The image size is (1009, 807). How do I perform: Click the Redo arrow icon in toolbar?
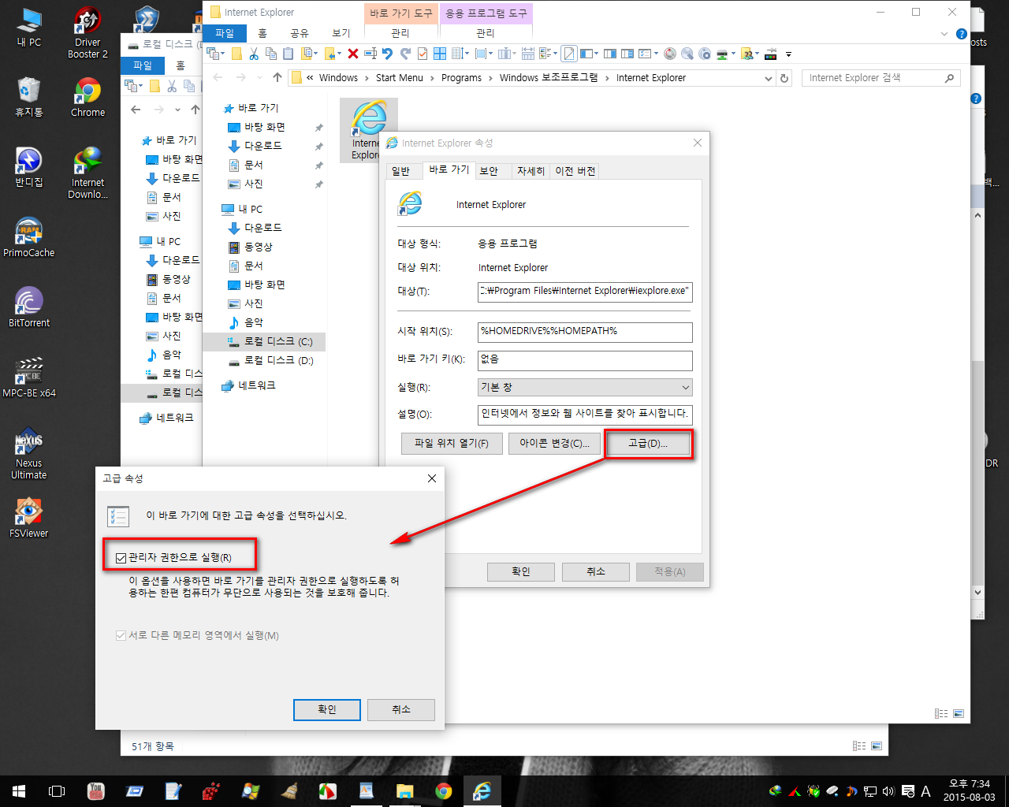point(405,54)
